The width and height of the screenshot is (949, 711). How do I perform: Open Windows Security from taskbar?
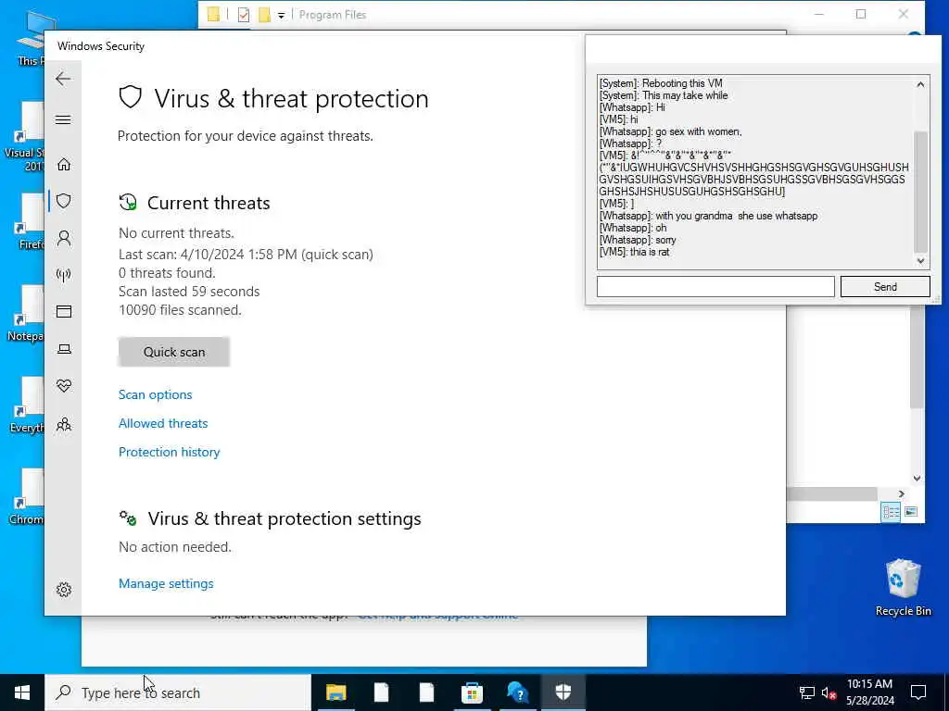[563, 692]
